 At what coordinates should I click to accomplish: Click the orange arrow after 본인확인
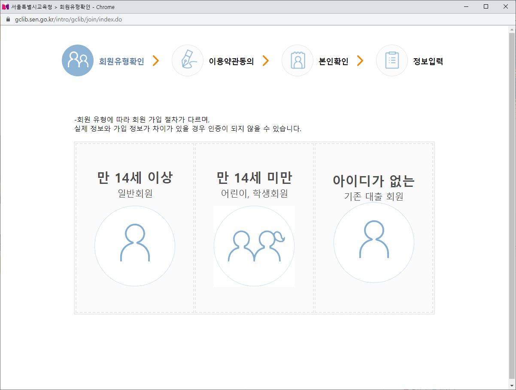(x=360, y=61)
